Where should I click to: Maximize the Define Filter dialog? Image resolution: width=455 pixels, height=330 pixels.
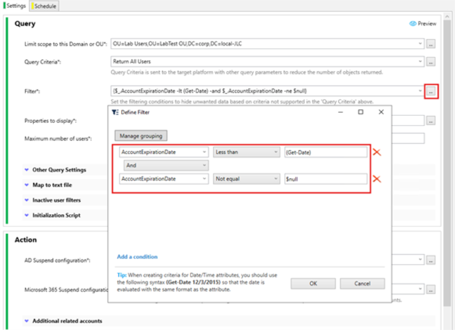[360, 112]
